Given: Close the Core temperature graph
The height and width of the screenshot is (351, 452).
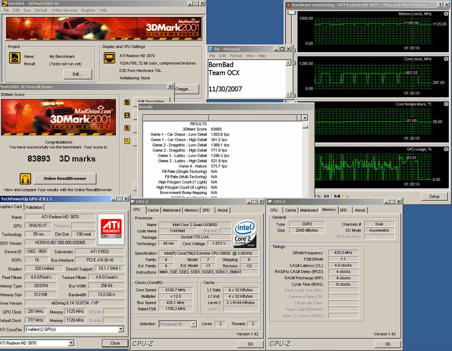Looking at the screenshot, I should point(446,104).
